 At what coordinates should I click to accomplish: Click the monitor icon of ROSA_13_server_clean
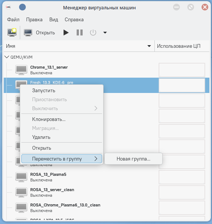point(21,192)
